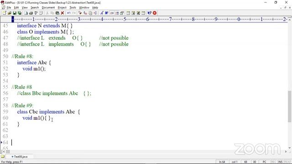This screenshot has width=292, height=164.
Task: Click the 'col 1' status bar entry
Action: [x=235, y=162]
